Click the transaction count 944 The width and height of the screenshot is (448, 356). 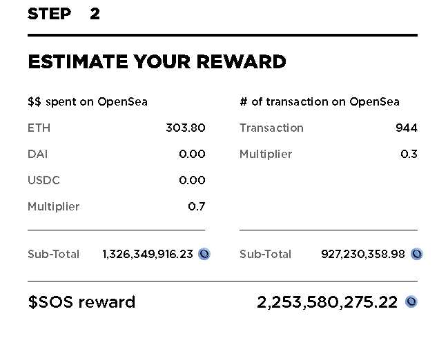coord(407,128)
